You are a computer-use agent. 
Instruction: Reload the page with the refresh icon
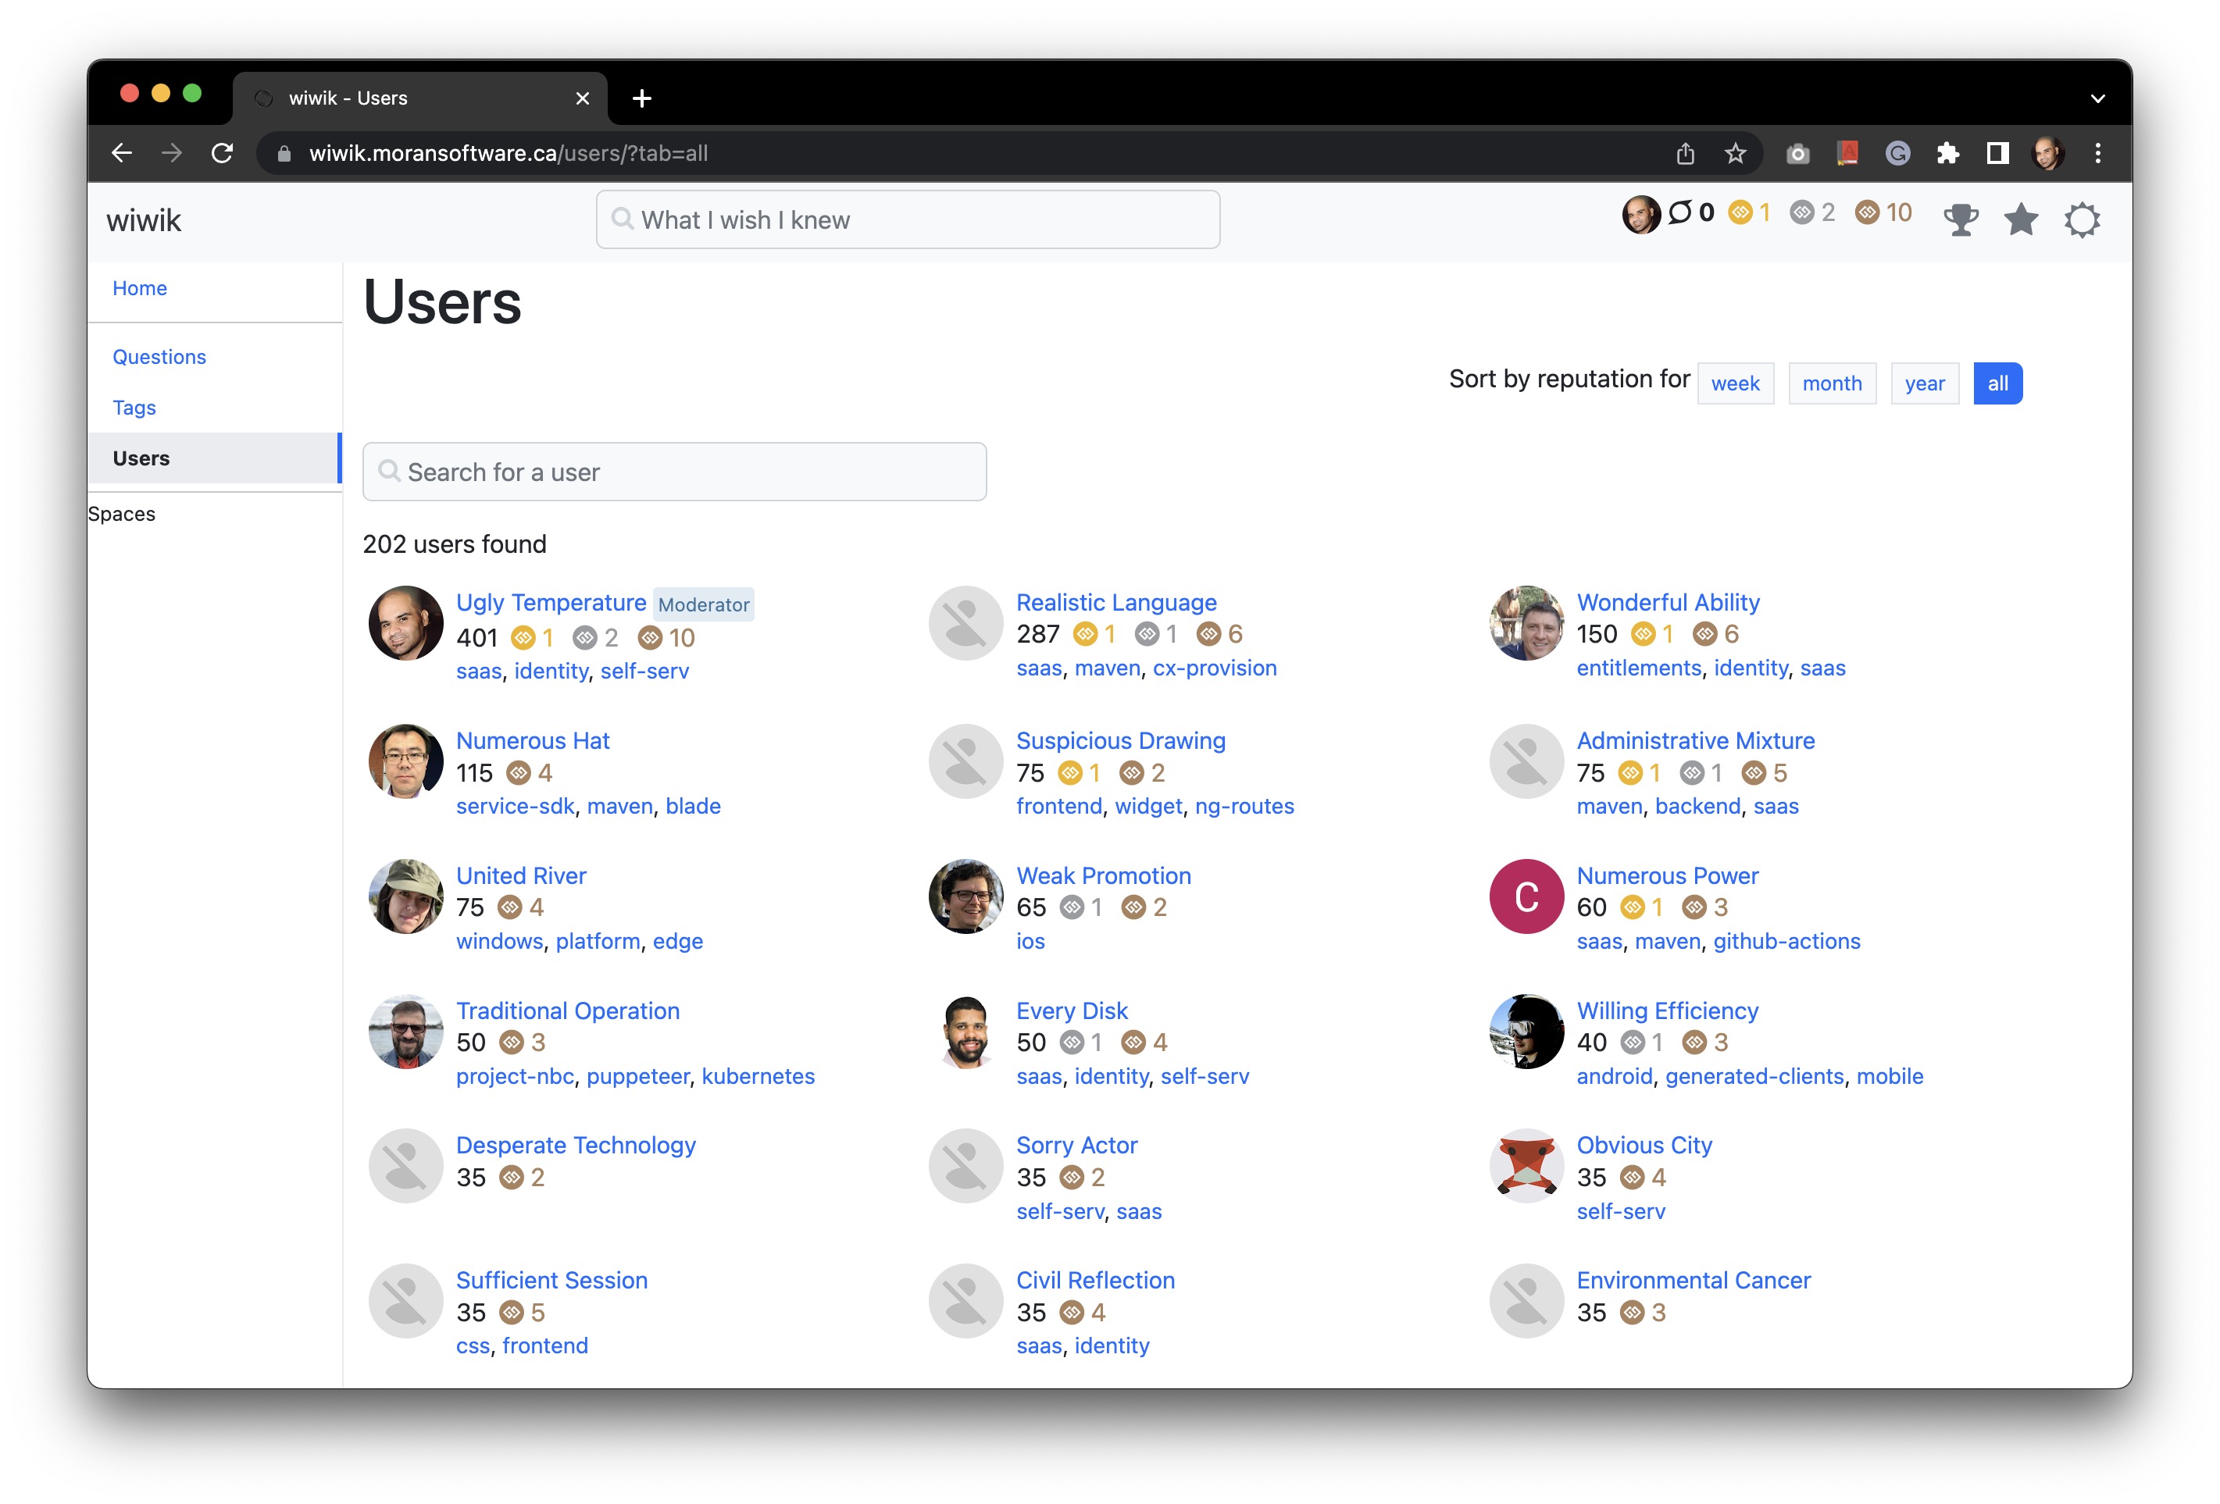tap(223, 154)
